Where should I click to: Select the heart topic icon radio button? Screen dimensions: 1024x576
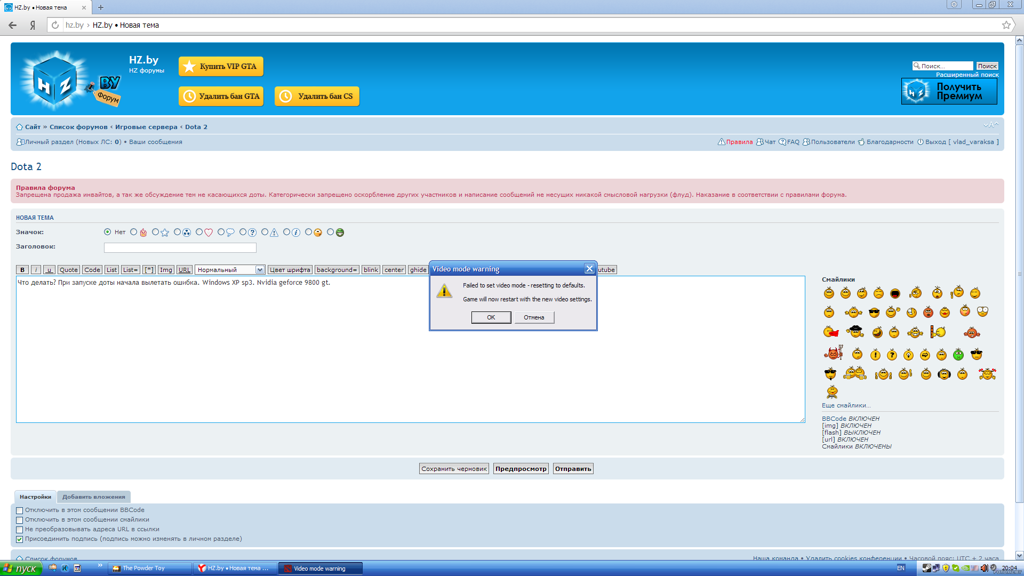point(199,232)
